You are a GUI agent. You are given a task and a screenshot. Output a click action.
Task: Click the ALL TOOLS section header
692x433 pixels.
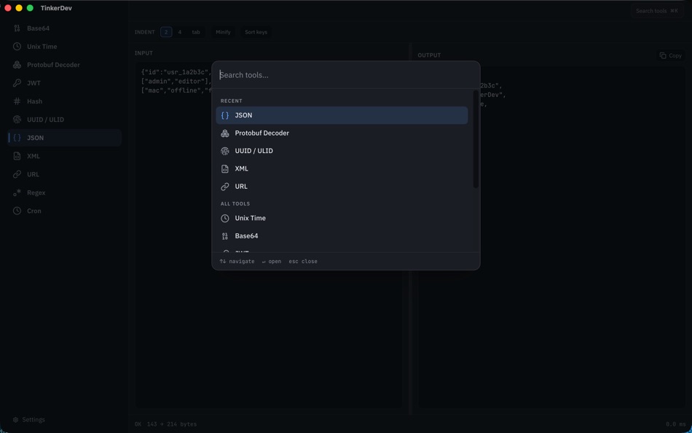click(x=235, y=203)
